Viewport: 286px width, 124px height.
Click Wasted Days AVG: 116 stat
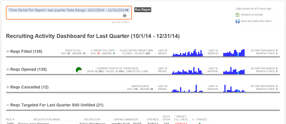132,89
